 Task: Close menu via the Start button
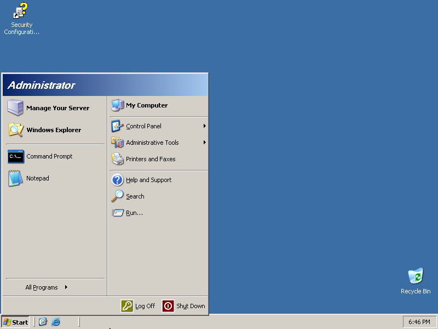coord(15,322)
